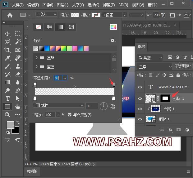Select the History Brush tool
The width and height of the screenshot is (193, 178).
7,74
